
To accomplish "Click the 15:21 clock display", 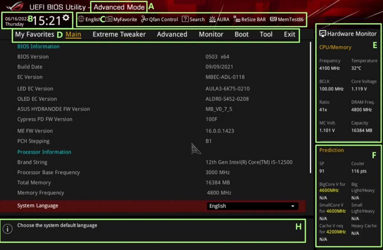I will point(47,21).
